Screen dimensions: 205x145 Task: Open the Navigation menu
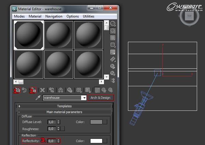point(54,16)
